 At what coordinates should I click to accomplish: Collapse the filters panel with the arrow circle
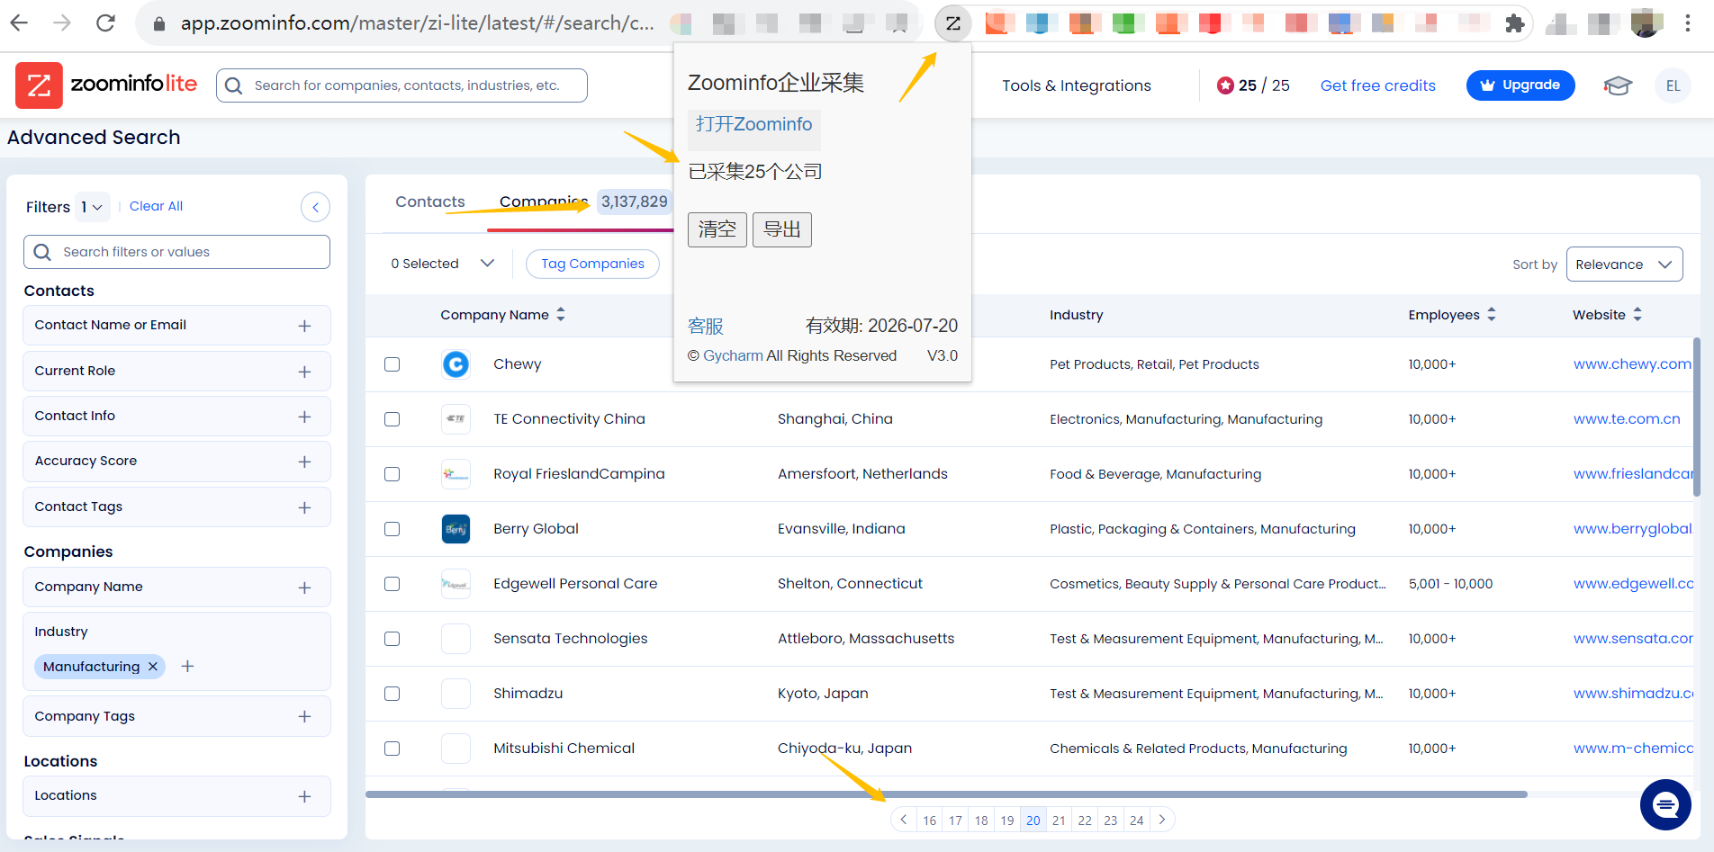[315, 207]
